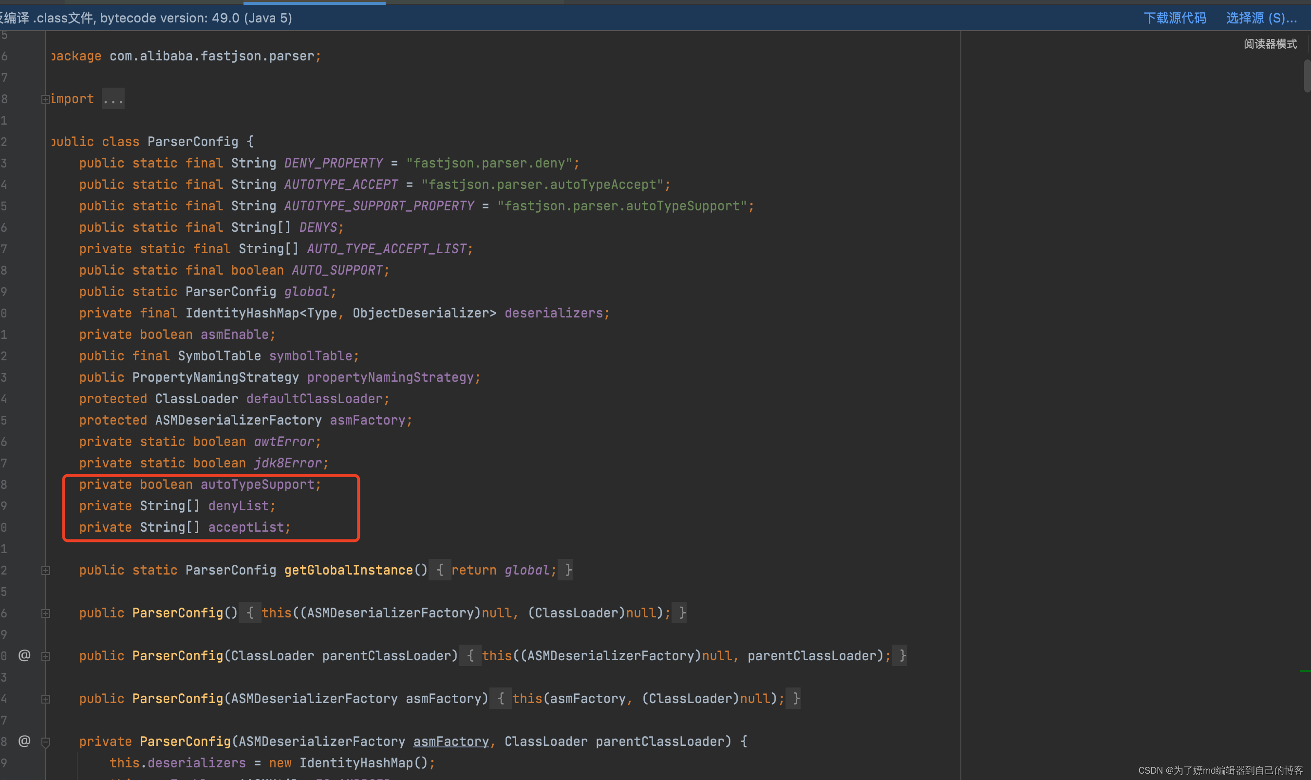
Task: Click the AUTOTYPE_ACCEPT constant name
Action: click(341, 185)
